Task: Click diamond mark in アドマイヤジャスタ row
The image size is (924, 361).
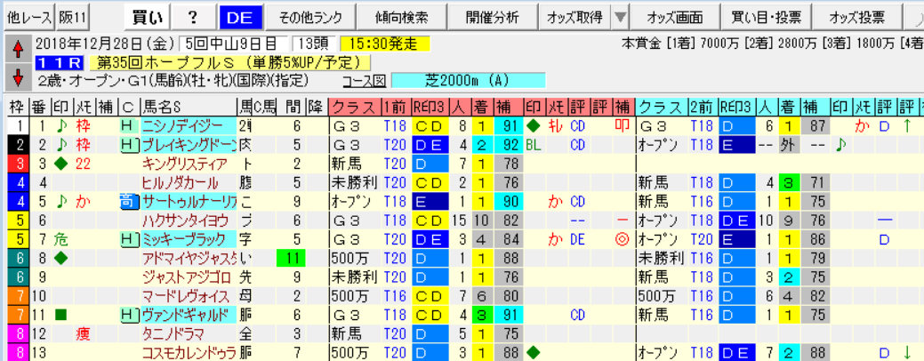Action: [60, 258]
